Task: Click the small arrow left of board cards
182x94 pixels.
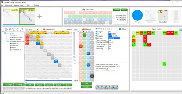Action: (78, 32)
